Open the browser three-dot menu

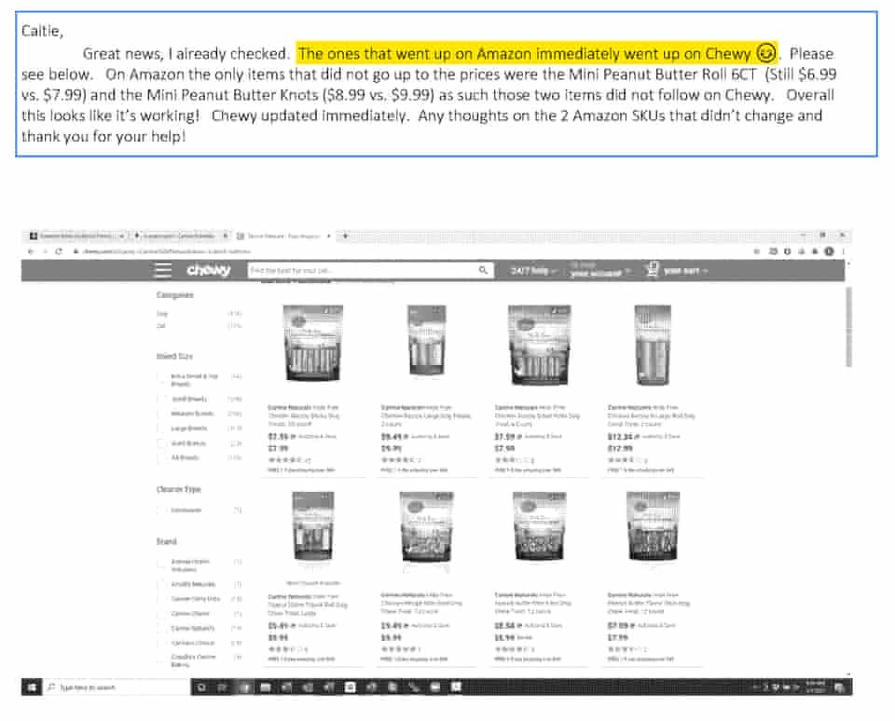843,251
